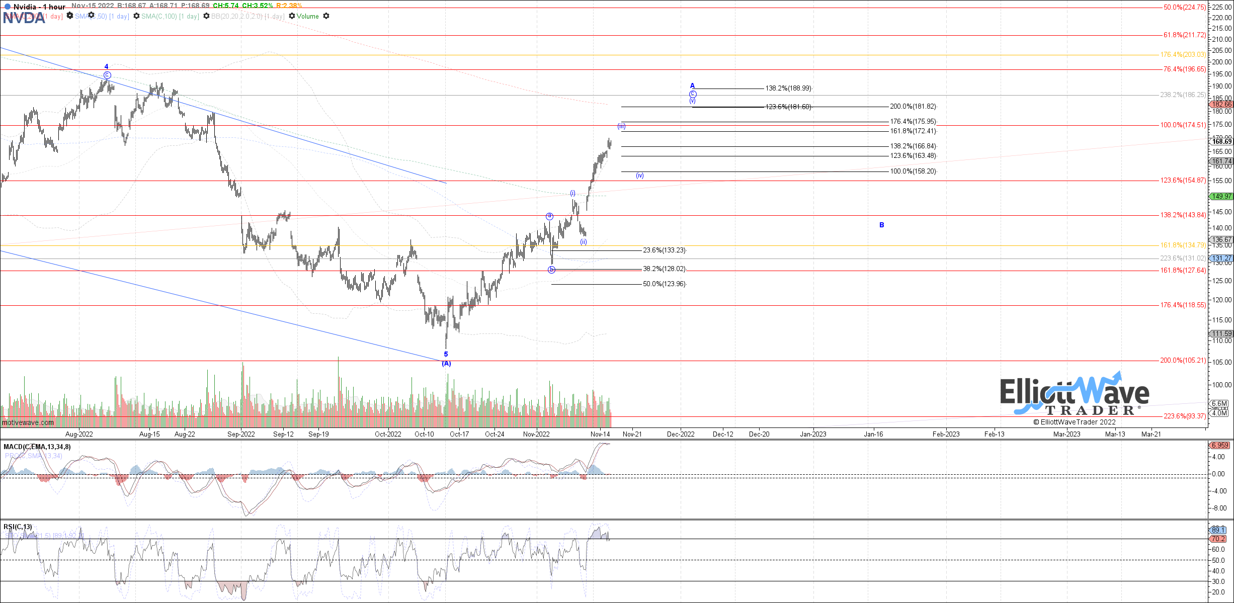Select the 76.4%(196.65) Fibonacci label
Viewport: 1234px width, 603px height.
pyautogui.click(x=1185, y=69)
